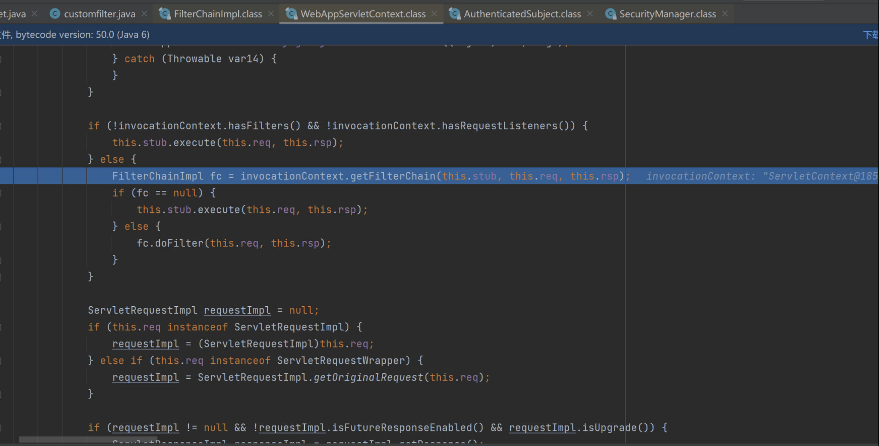
Task: Click the AuthenticatedSubject.class tab file icon
Action: click(454, 14)
